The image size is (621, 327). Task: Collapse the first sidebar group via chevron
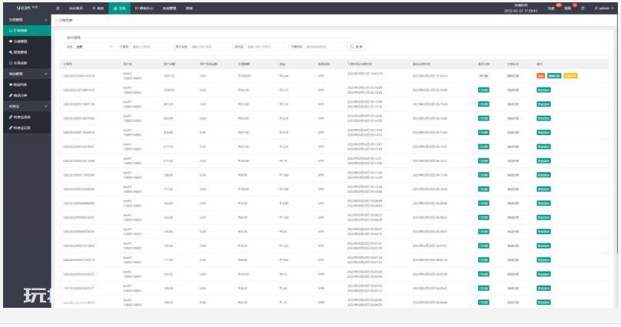[x=46, y=20]
